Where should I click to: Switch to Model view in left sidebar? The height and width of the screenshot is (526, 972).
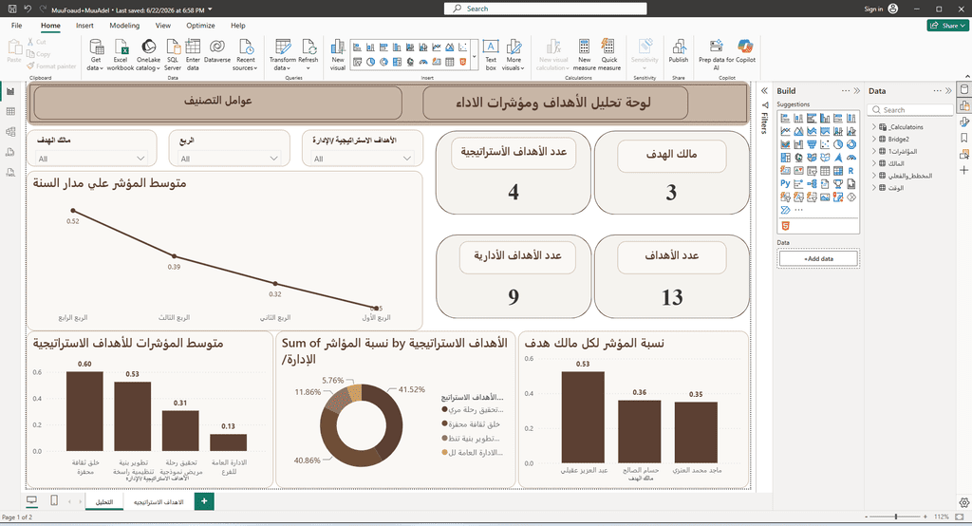tap(10, 132)
